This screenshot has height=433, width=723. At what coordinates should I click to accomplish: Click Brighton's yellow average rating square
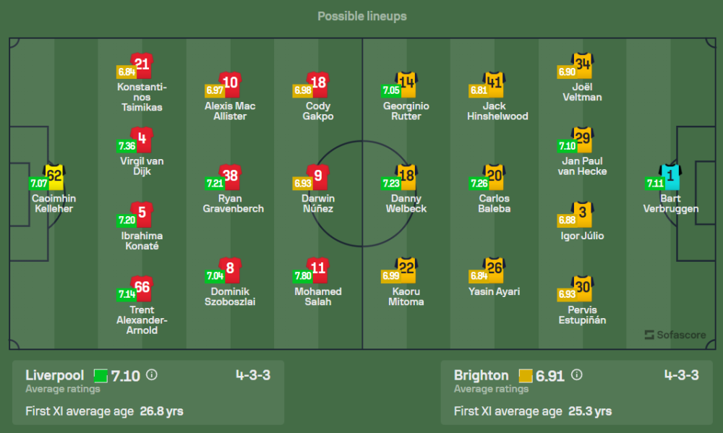(x=526, y=376)
